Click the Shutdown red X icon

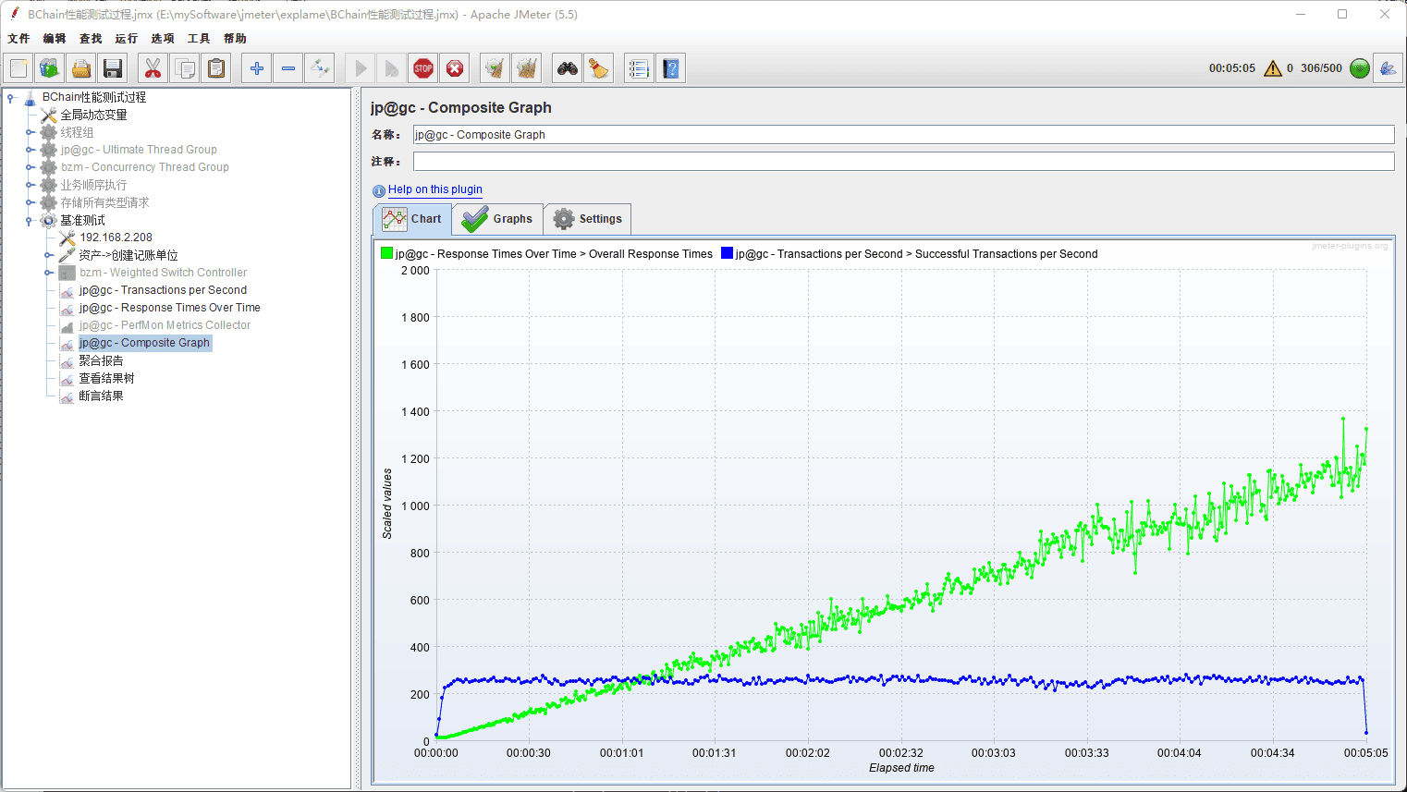(455, 68)
